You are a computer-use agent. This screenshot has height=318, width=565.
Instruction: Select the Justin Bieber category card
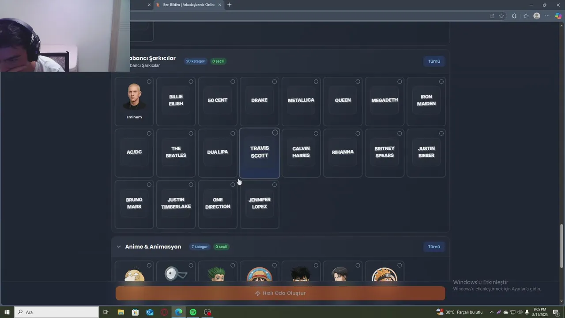tap(426, 153)
